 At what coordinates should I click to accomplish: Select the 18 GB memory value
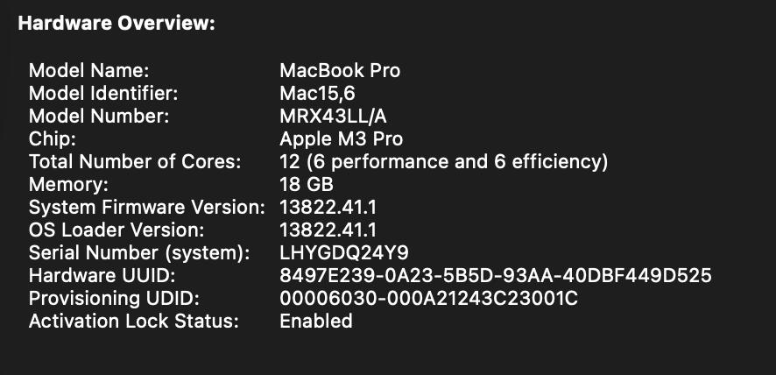coord(307,184)
